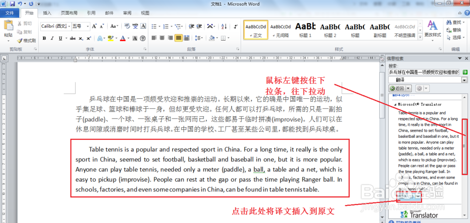This screenshot has height=223, width=470.
Task: Click the Borders grid icon
Action: click(x=223, y=38)
